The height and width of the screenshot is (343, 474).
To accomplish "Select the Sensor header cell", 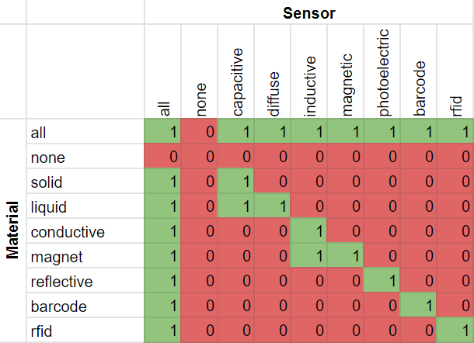I will coord(308,12).
